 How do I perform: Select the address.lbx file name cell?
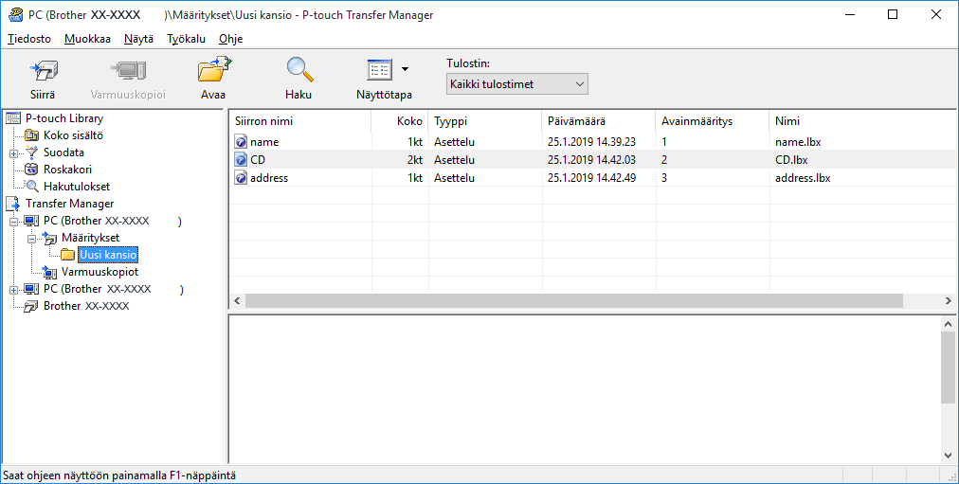coord(803,178)
